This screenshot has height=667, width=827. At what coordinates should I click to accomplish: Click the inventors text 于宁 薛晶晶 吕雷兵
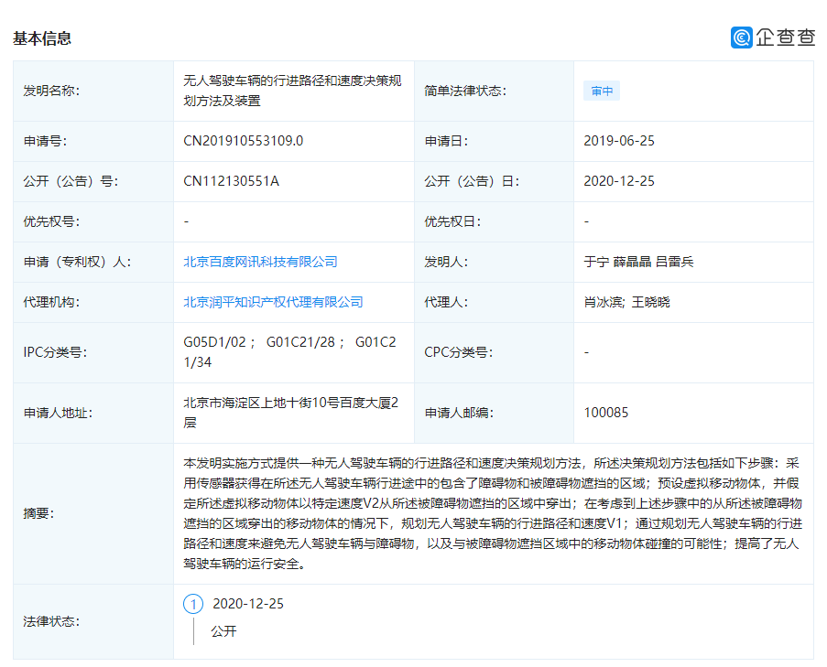click(638, 262)
